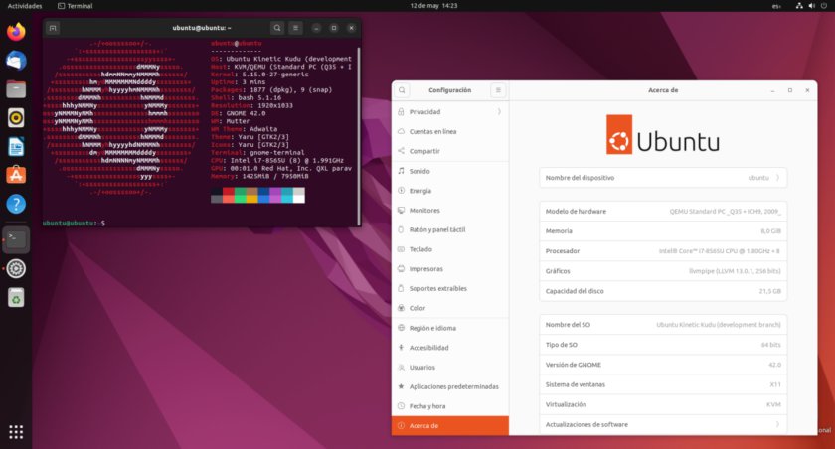Click the Ubuntu logo in Acerca de
835x449 pixels.
[662, 135]
